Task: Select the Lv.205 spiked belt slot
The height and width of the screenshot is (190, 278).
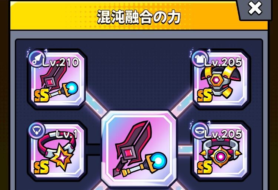Action: 221,150
